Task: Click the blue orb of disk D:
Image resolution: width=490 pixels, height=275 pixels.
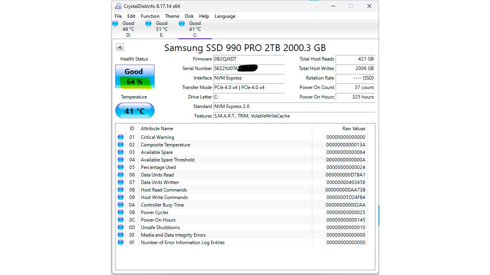Action: click(115, 23)
